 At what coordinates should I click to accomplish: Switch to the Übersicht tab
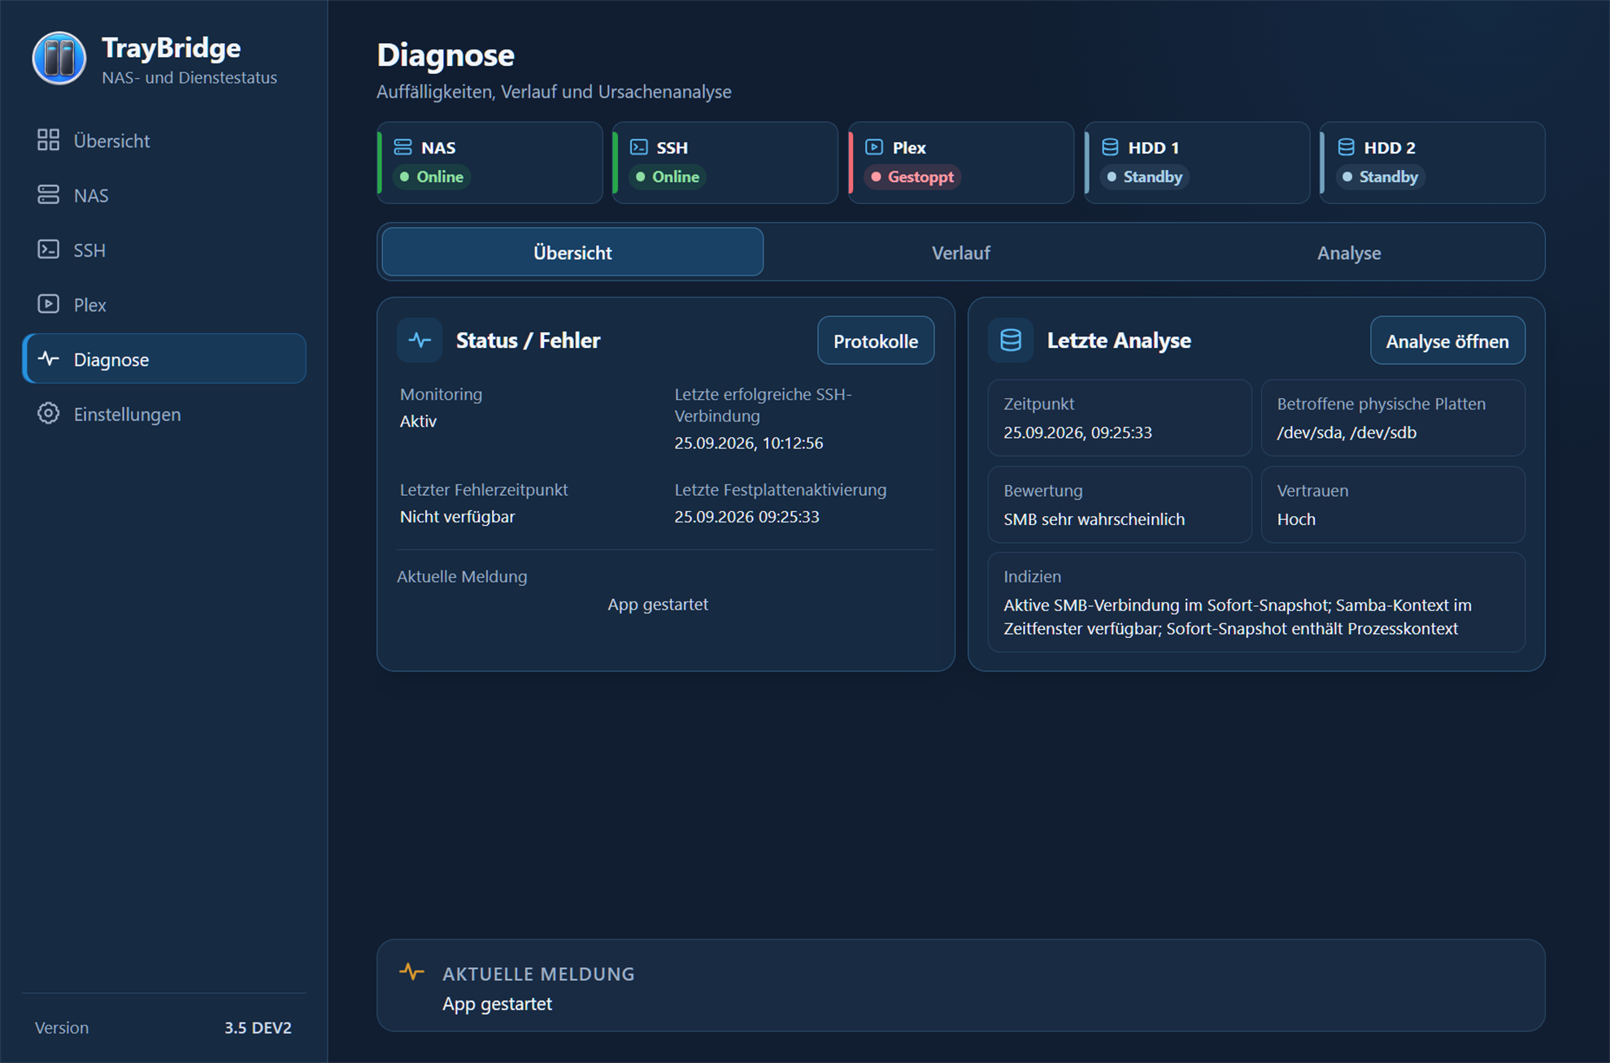(x=572, y=252)
